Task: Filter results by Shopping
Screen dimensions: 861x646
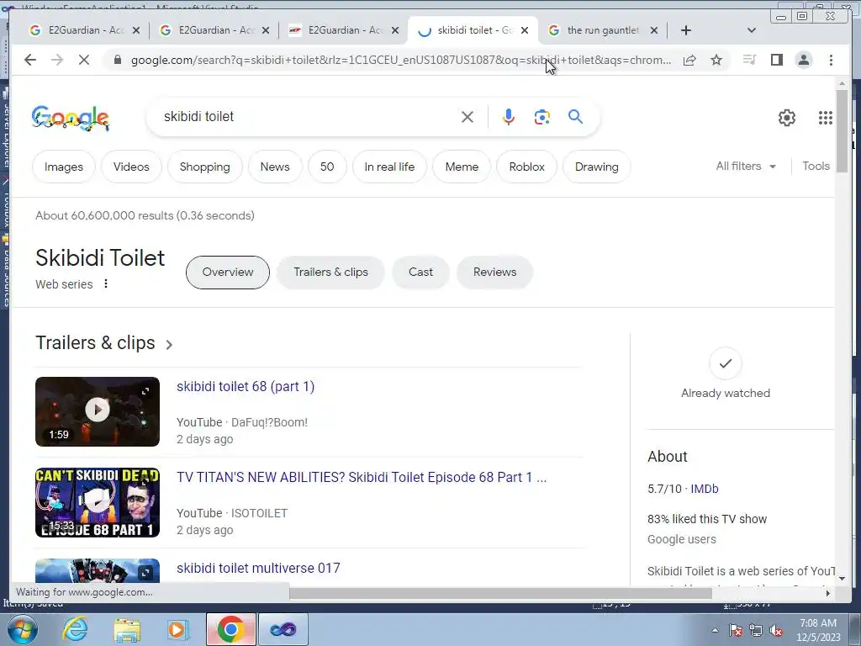Action: coord(205,167)
